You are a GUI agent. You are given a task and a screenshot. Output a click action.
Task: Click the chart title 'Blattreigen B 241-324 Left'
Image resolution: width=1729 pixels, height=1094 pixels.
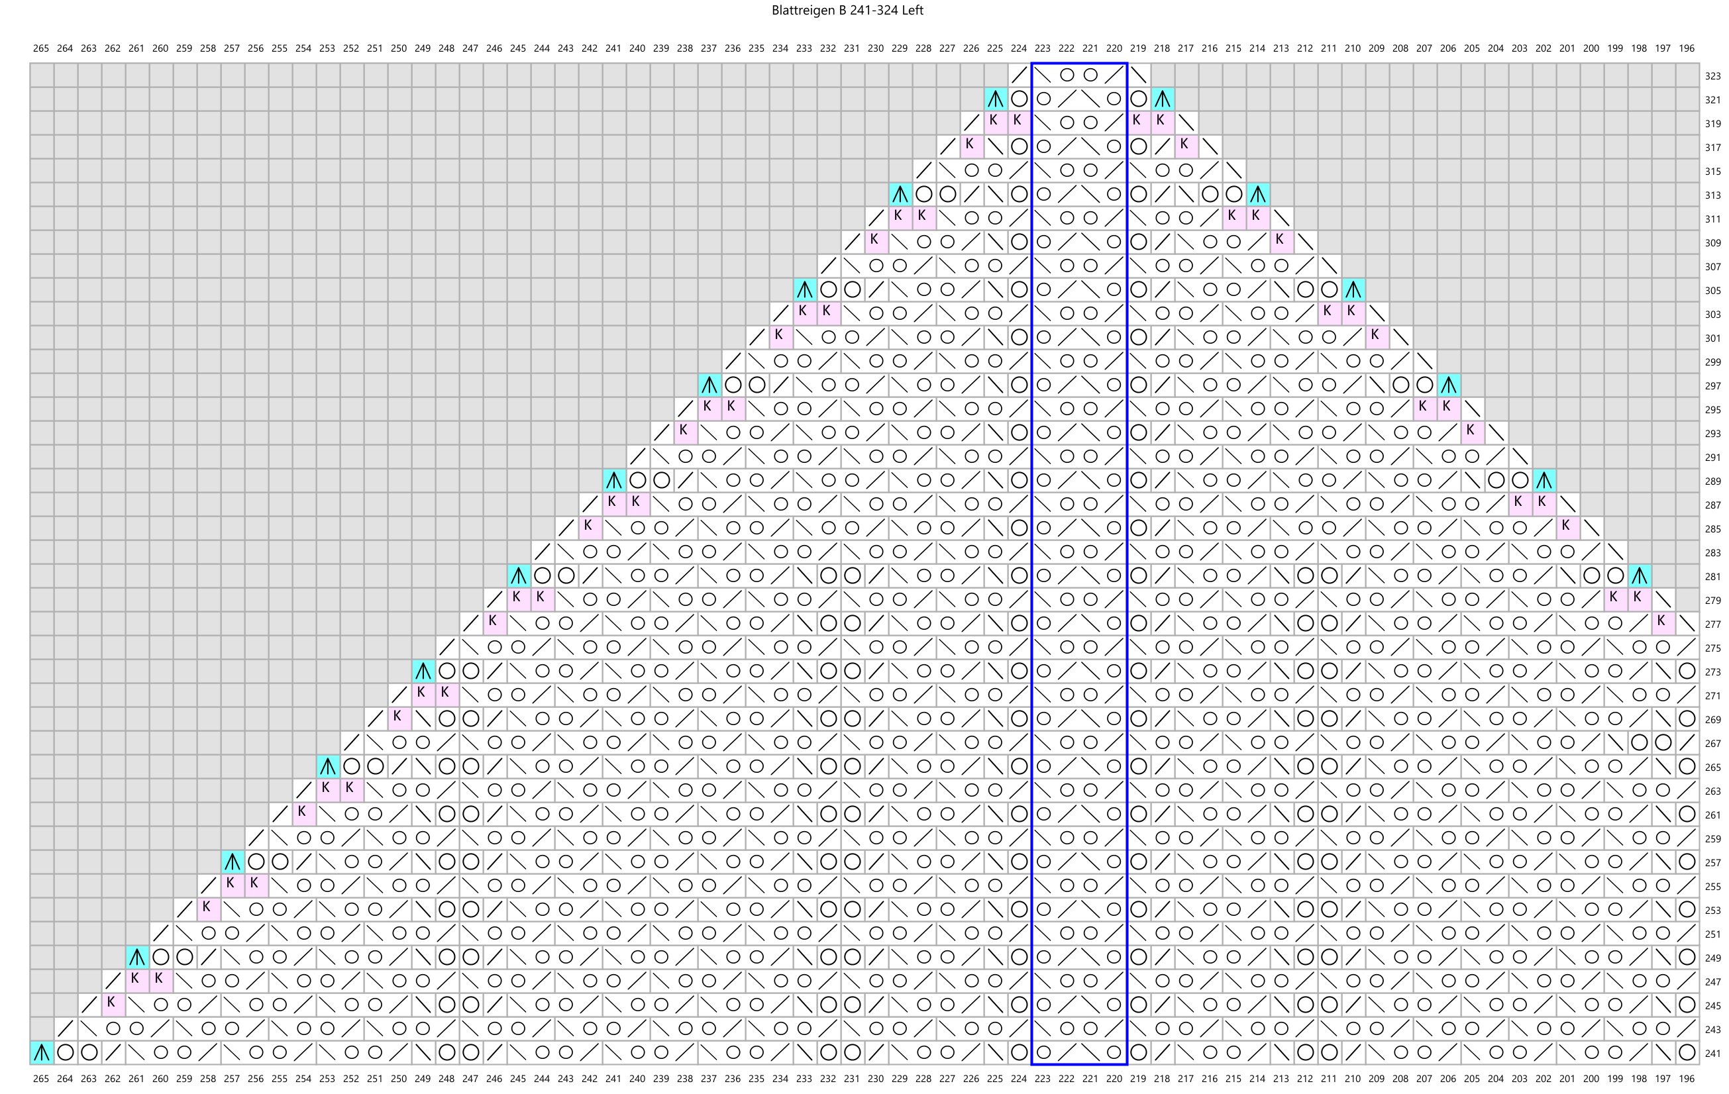tap(847, 11)
